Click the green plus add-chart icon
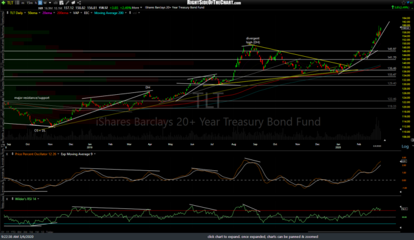 coord(3,3)
